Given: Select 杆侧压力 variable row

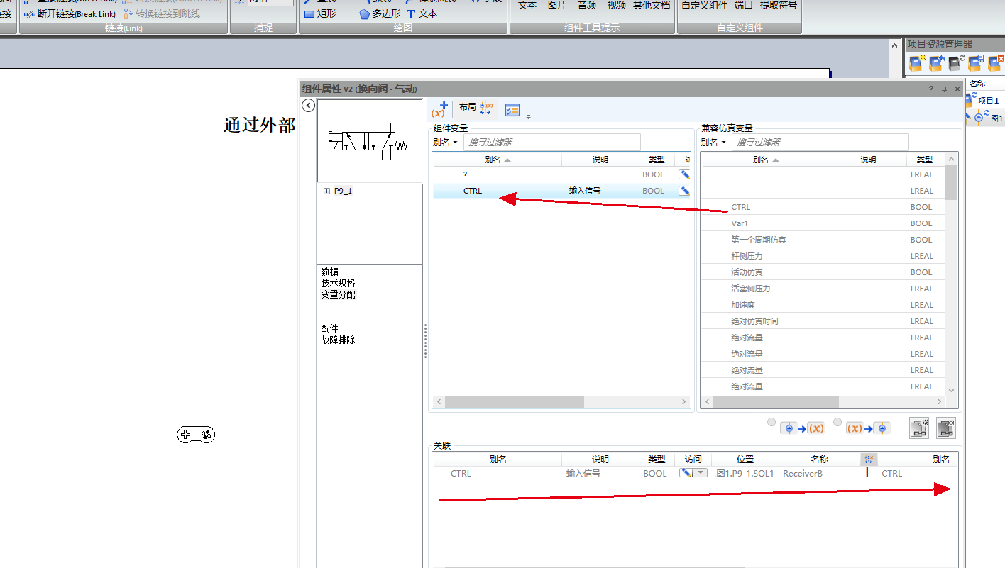Looking at the screenshot, I should pyautogui.click(x=823, y=256).
